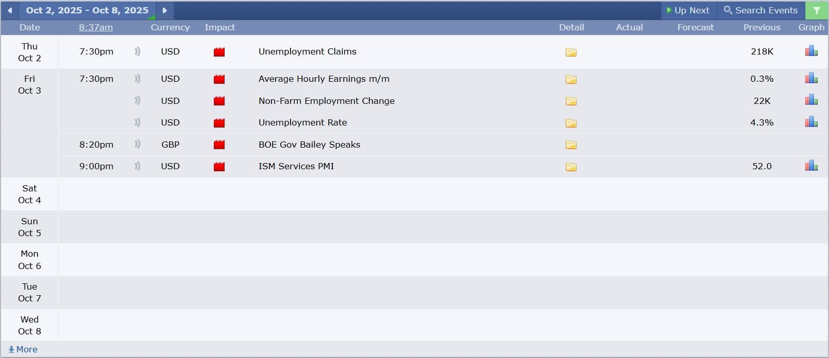Screen dimensions: 829x358
Task: Click red impact icon for Average Hourly Earnings
Action: [x=219, y=79]
